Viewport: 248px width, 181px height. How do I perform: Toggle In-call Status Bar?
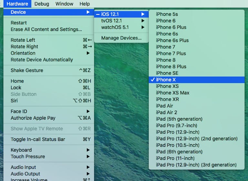coord(49,139)
